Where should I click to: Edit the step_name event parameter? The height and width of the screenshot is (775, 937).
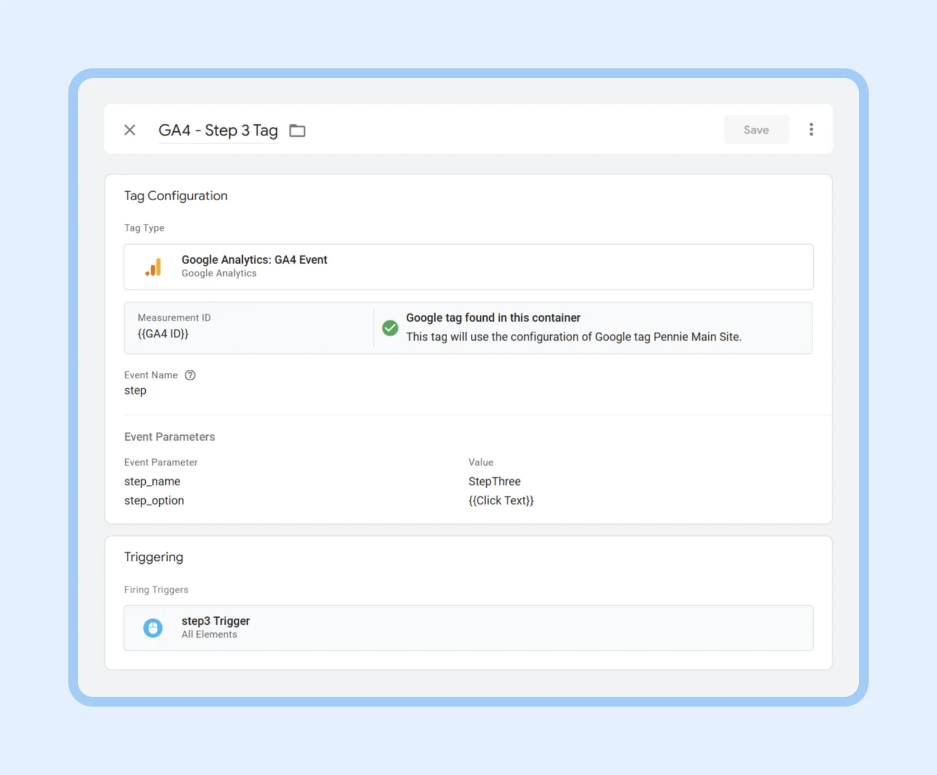(152, 481)
